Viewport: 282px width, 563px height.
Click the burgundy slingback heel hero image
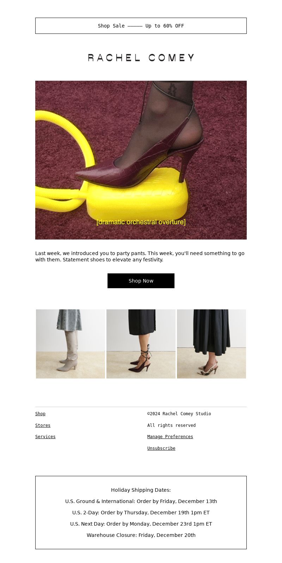coord(141,160)
